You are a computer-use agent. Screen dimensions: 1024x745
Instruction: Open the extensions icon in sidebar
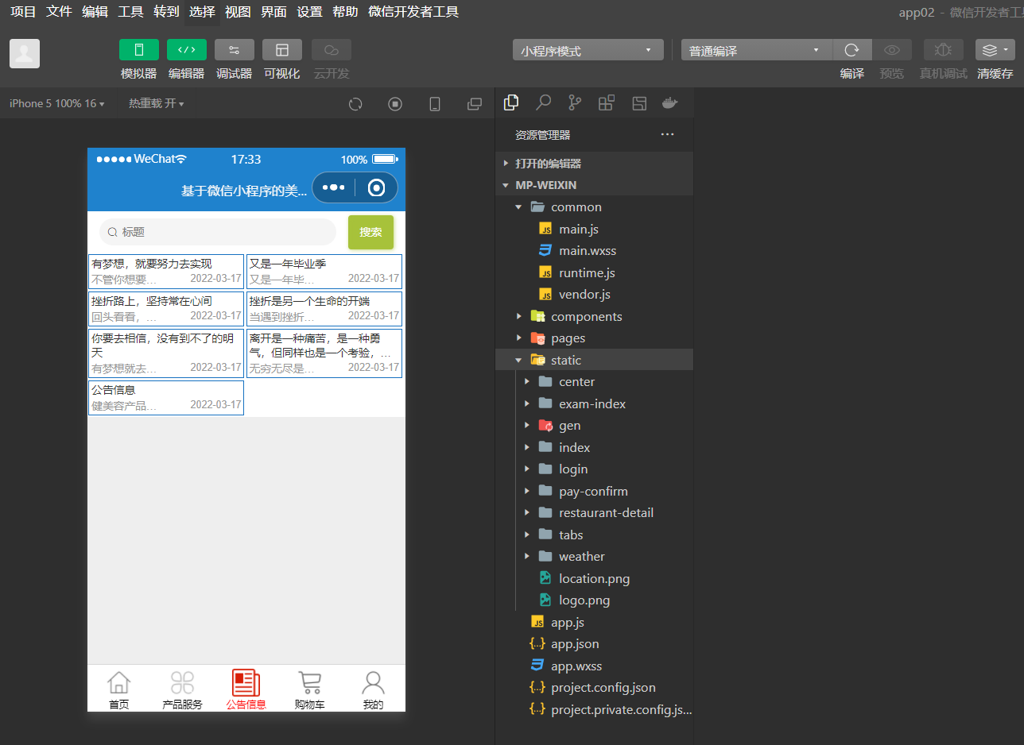point(607,102)
